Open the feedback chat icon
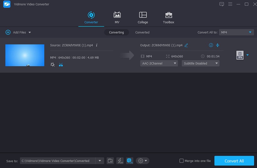The height and width of the screenshot is (168, 257). 221,4
